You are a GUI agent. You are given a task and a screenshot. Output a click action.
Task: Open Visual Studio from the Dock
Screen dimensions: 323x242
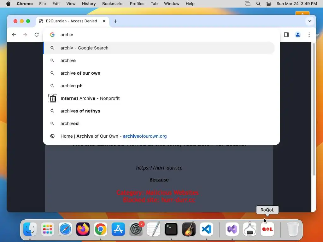pos(232,229)
